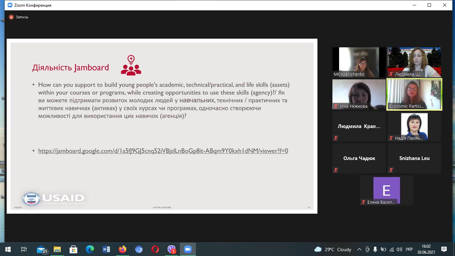Viewport: 455px width, 256px height.
Task: Click the Запись recording label
Action: pyautogui.click(x=22, y=17)
